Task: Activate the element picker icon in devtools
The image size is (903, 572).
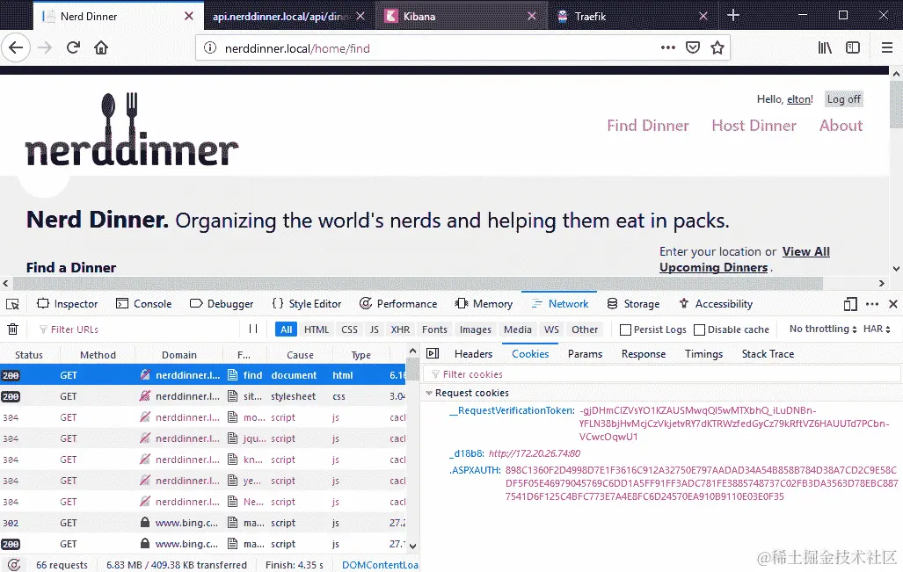Action: click(x=12, y=304)
